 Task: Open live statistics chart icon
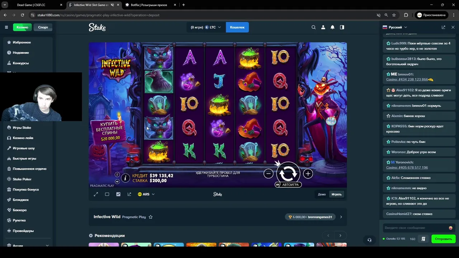118,194
